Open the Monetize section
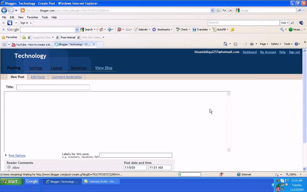Screen dimensions: 307x192 coord(79,68)
